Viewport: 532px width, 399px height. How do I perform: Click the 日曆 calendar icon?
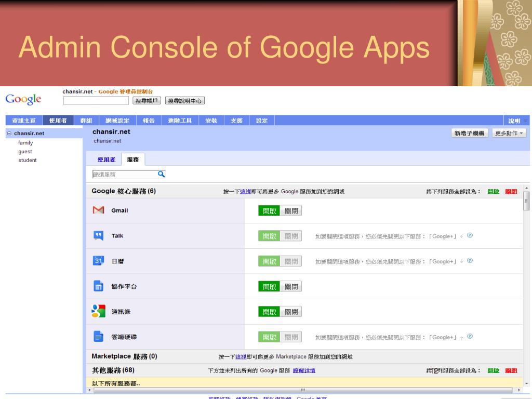[x=98, y=261]
